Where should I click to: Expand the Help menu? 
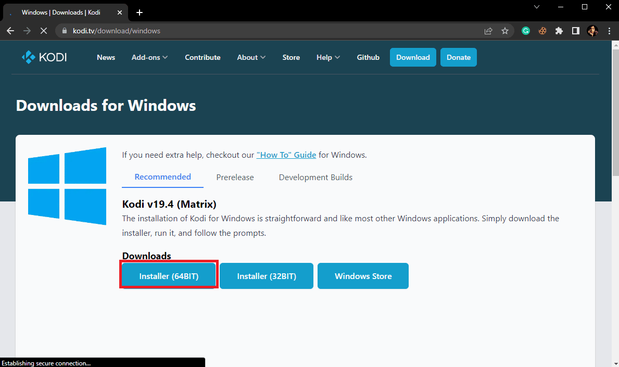[328, 57]
